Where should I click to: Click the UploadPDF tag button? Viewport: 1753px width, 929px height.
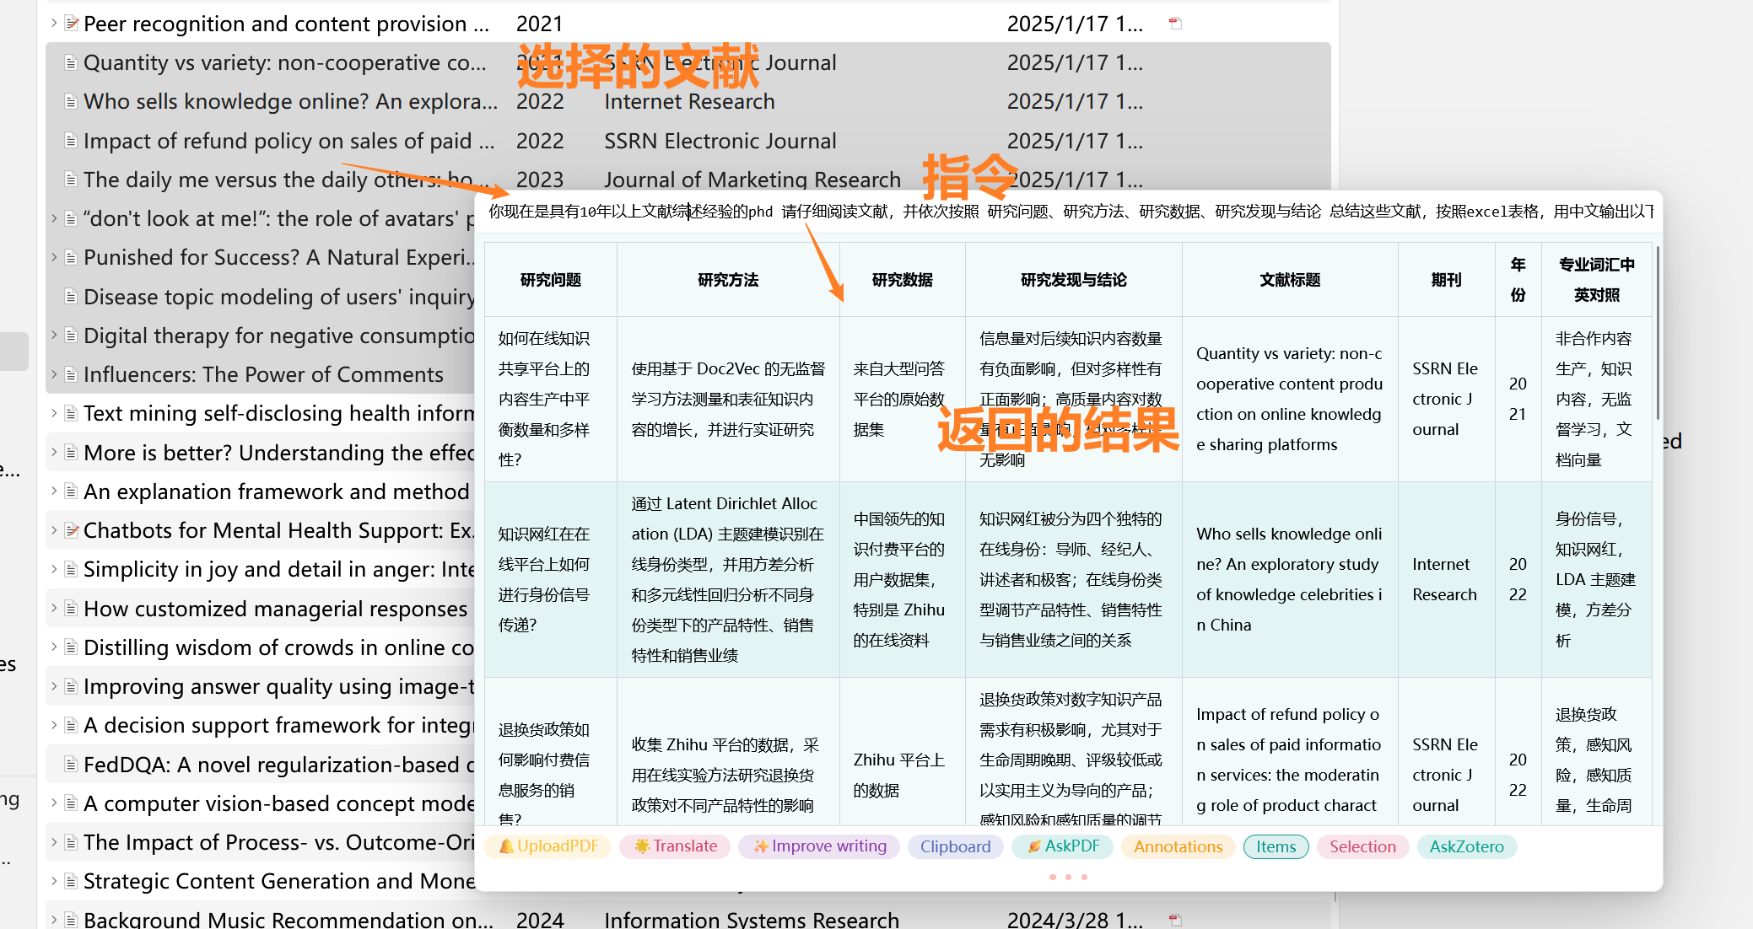point(548,846)
